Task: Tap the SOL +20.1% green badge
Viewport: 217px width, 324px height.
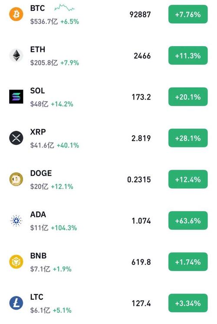Action: (188, 97)
